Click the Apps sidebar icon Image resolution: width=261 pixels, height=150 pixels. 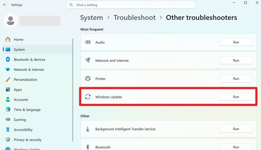tap(8, 90)
